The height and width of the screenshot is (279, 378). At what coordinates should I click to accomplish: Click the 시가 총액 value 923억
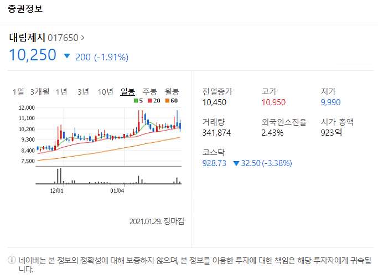point(331,132)
